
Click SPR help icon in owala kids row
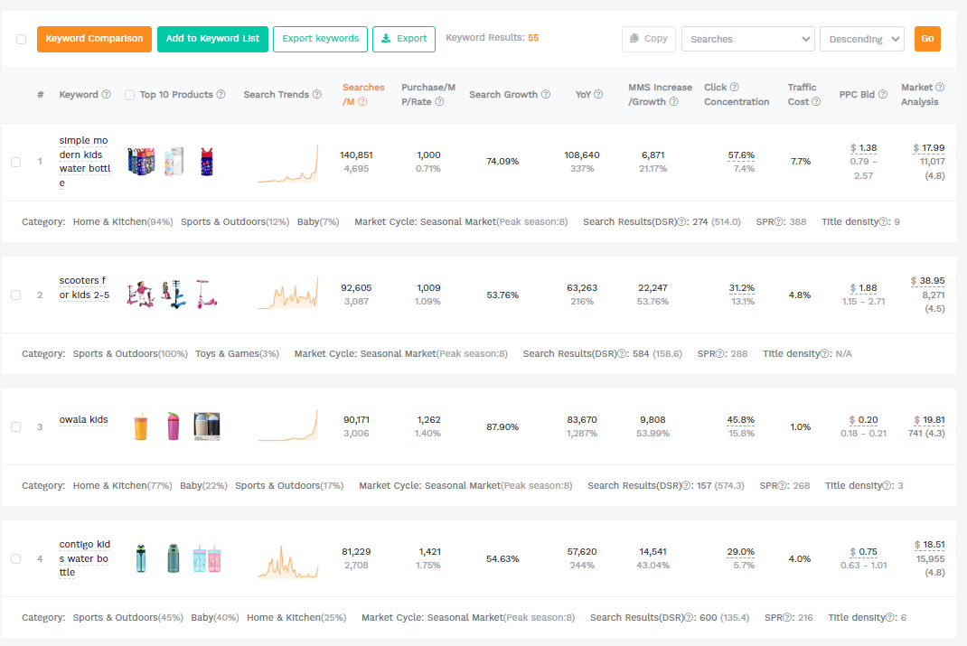[x=783, y=486]
